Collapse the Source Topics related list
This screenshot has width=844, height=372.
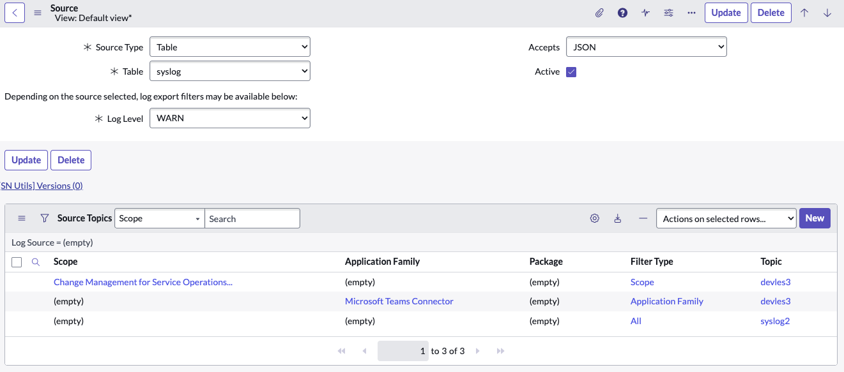[x=643, y=218]
